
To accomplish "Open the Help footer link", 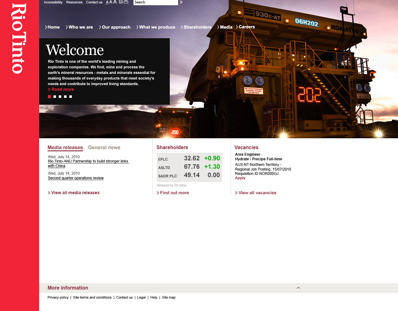I will click(154, 297).
